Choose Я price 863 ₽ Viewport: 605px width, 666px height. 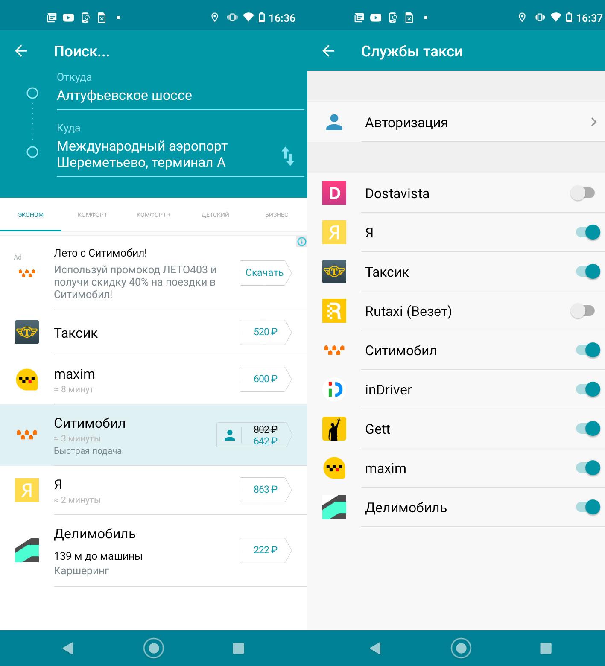tap(265, 490)
